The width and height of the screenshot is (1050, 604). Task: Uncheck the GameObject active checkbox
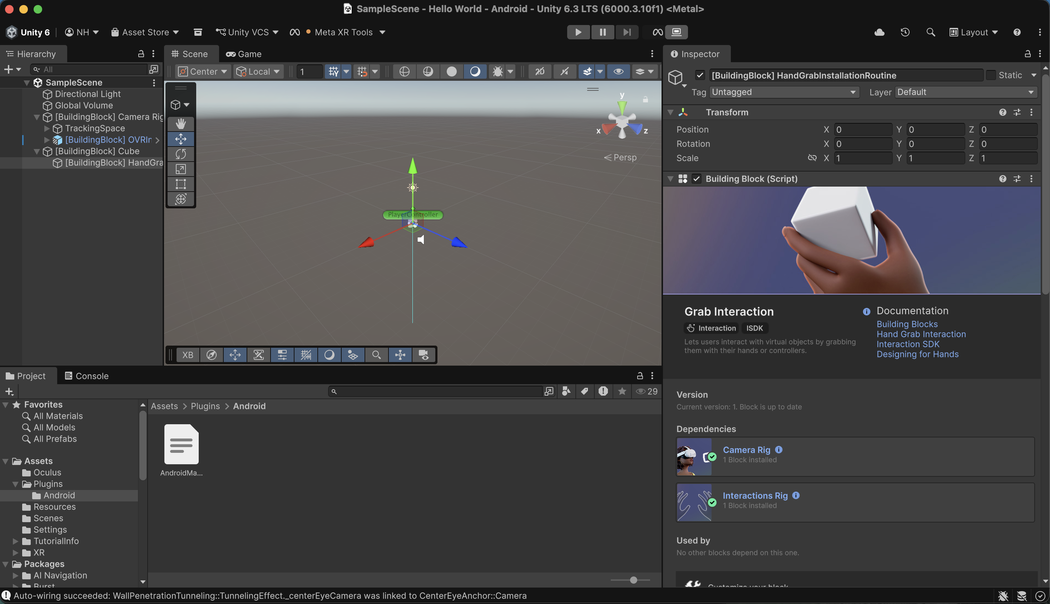[700, 75]
